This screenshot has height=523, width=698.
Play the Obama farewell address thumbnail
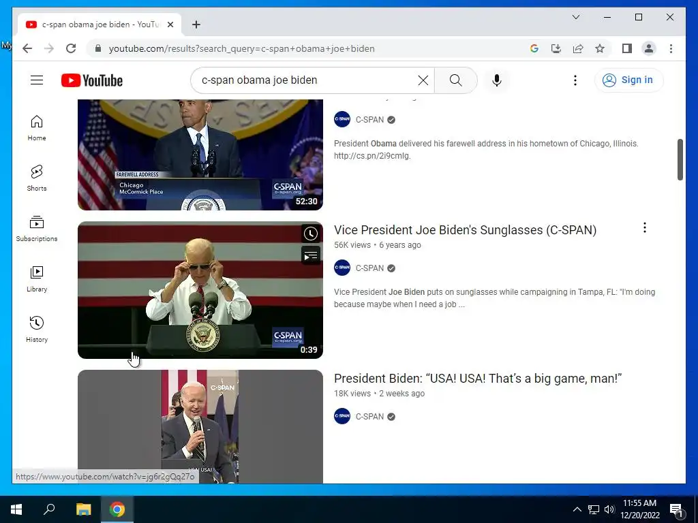(x=200, y=155)
